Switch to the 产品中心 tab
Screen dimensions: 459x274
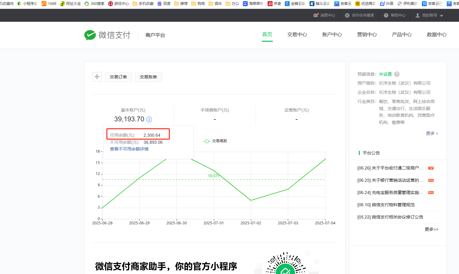[x=402, y=35]
